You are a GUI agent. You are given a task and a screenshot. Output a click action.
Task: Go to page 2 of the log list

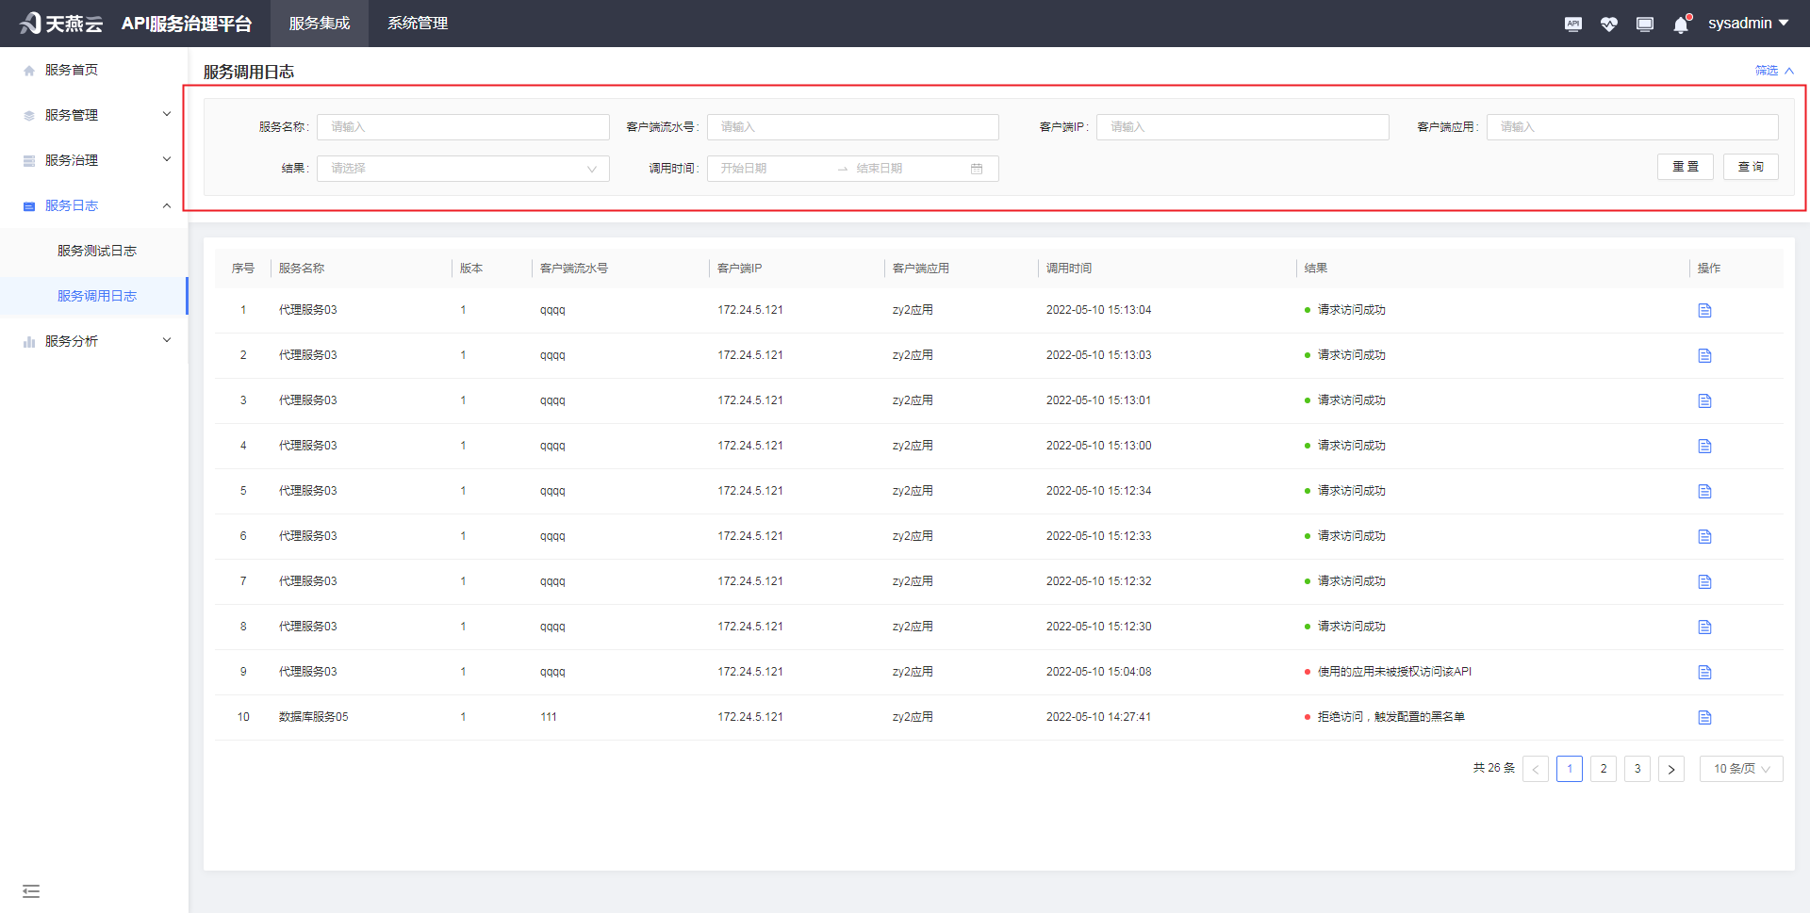tap(1604, 768)
